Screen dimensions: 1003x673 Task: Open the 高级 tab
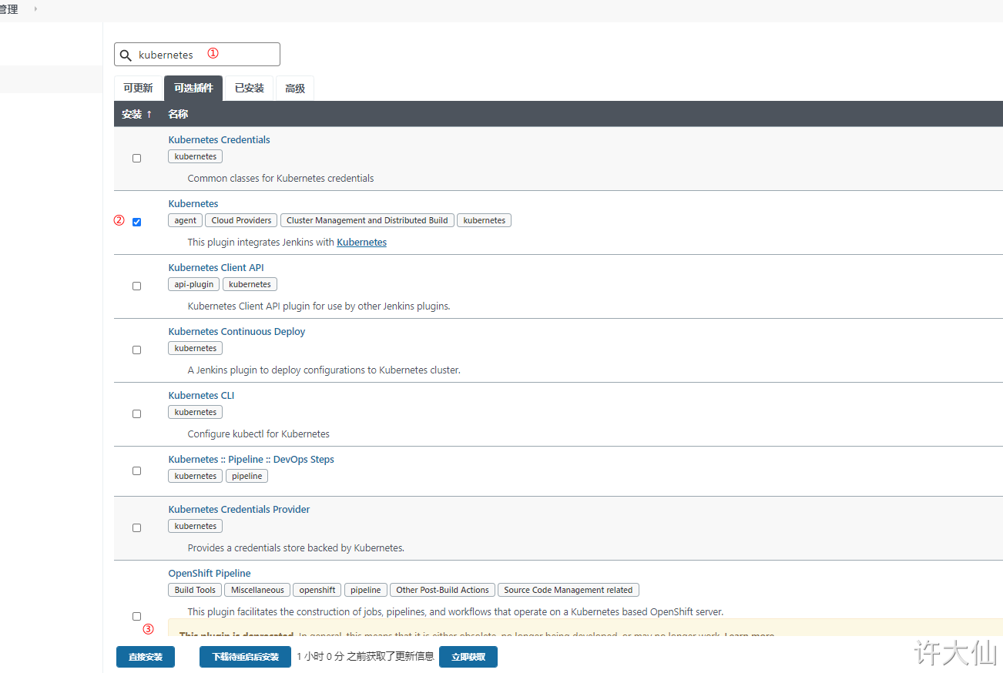(x=295, y=89)
